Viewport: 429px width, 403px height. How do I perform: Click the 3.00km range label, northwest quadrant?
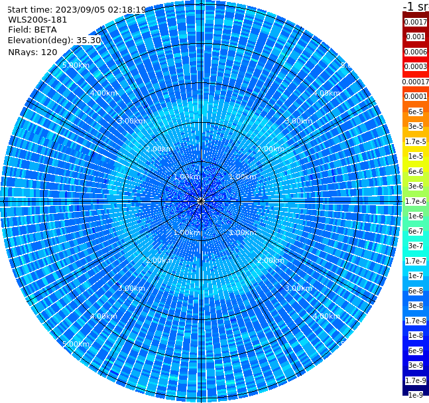click(131, 121)
